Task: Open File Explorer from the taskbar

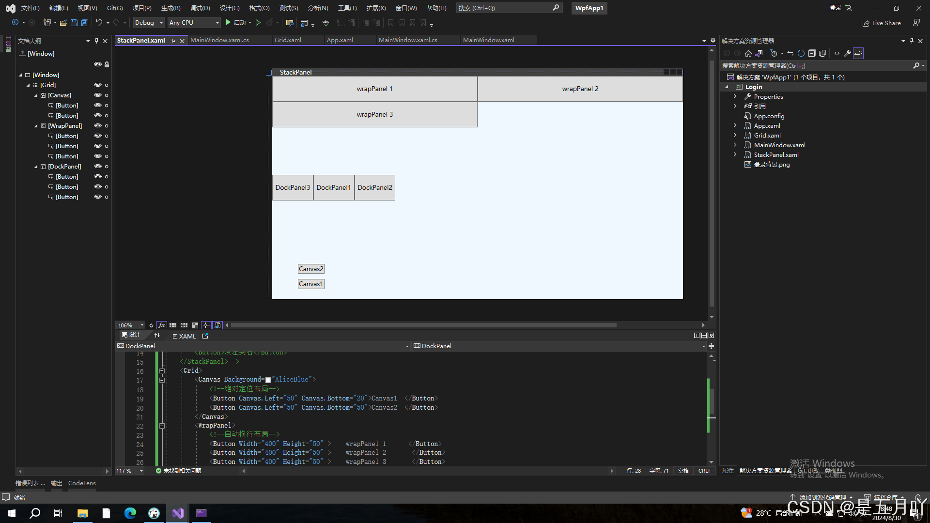Action: pyautogui.click(x=83, y=513)
